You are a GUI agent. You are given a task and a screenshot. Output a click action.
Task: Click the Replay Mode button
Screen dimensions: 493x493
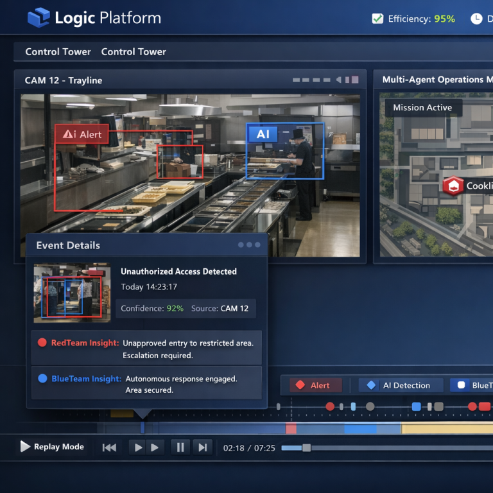(52, 447)
